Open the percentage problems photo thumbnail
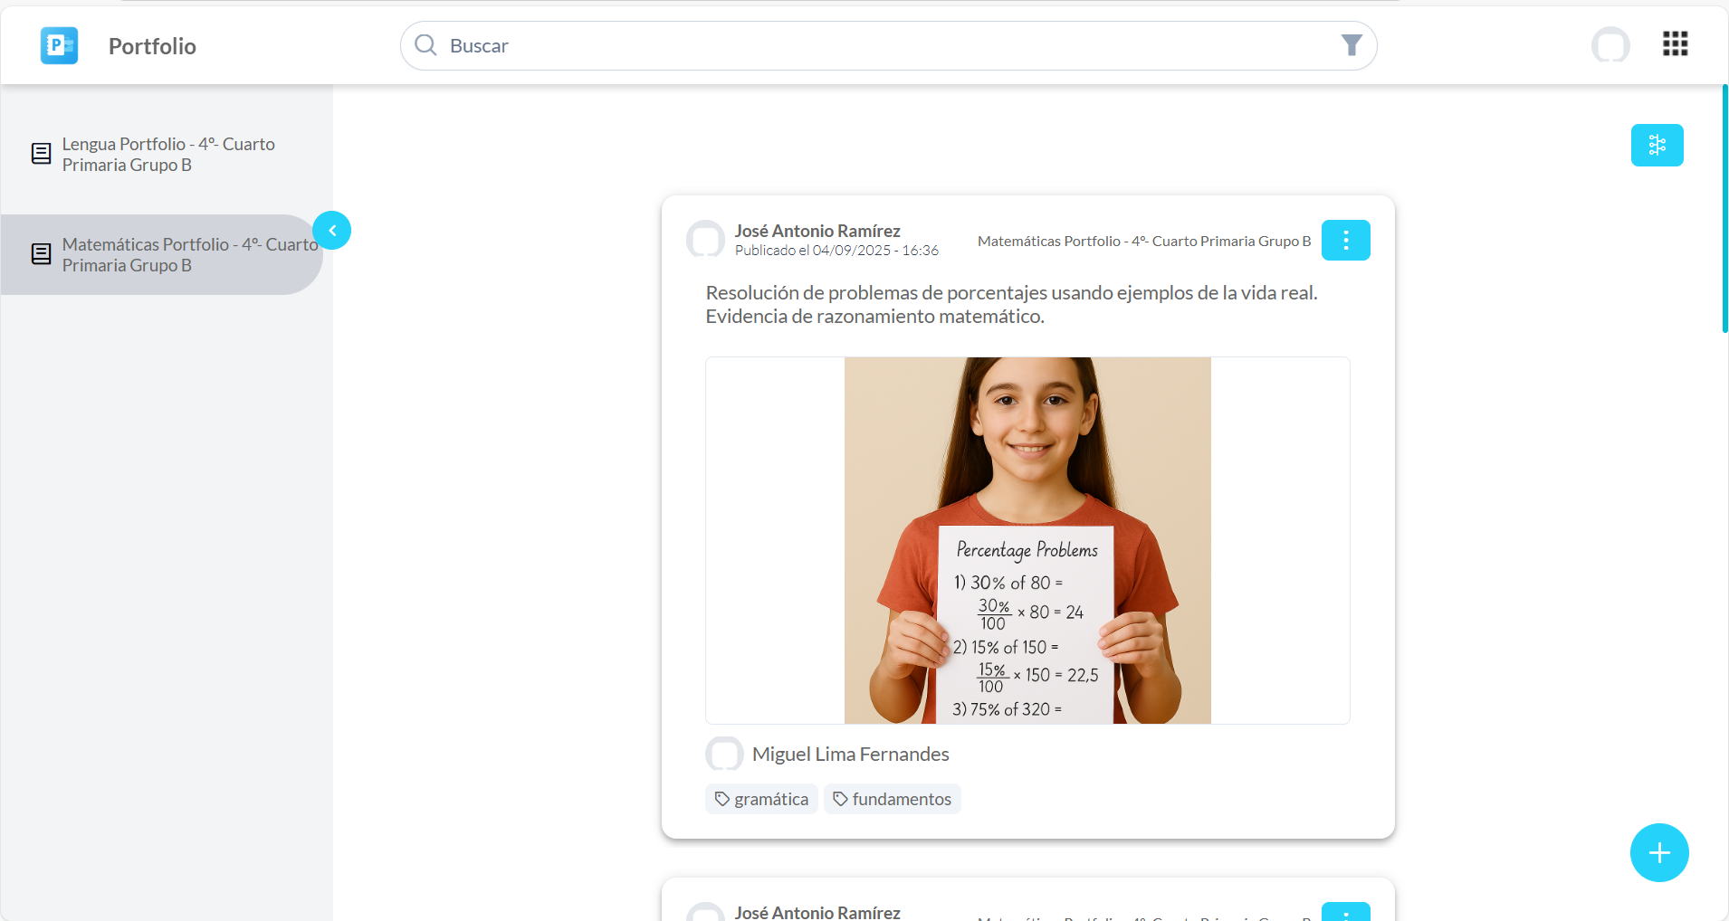The image size is (1729, 921). click(1027, 540)
